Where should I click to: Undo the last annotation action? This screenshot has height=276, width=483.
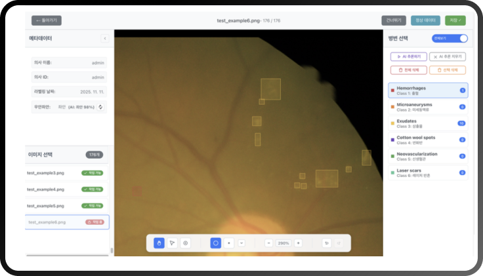tap(327, 243)
